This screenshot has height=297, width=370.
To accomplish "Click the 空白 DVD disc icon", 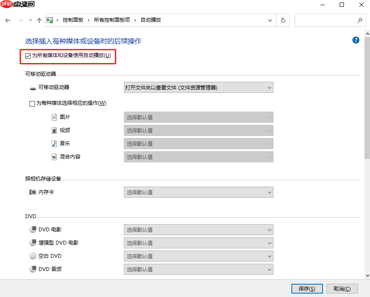I will tap(33, 256).
